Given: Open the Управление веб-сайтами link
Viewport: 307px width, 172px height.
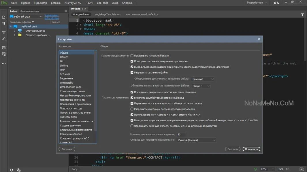Looking at the screenshot, I should tap(52, 17).
